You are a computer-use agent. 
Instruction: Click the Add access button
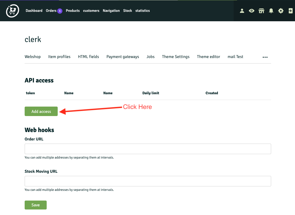point(41,111)
